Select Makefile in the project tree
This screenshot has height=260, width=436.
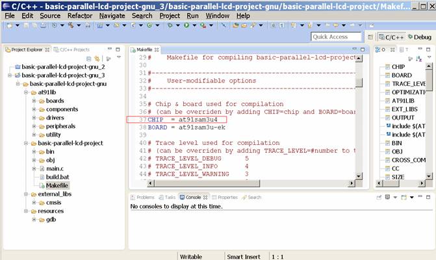tap(57, 185)
